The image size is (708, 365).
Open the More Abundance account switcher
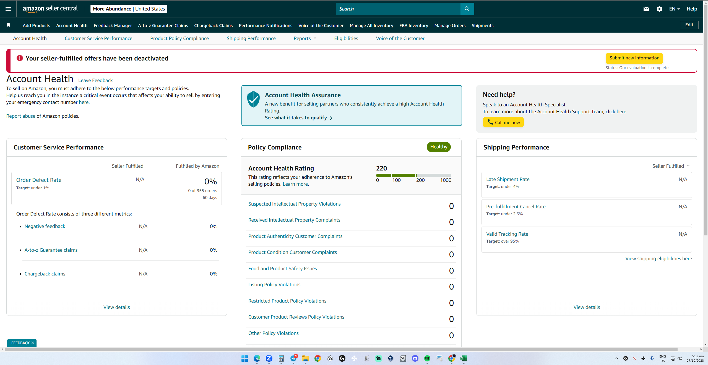pos(129,9)
